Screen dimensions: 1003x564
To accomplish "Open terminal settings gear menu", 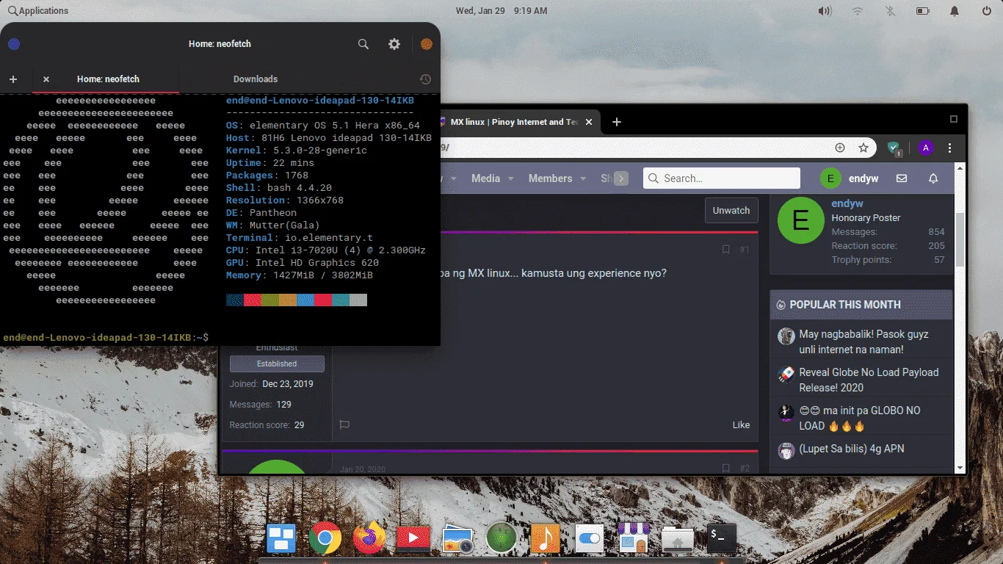I will click(x=394, y=44).
